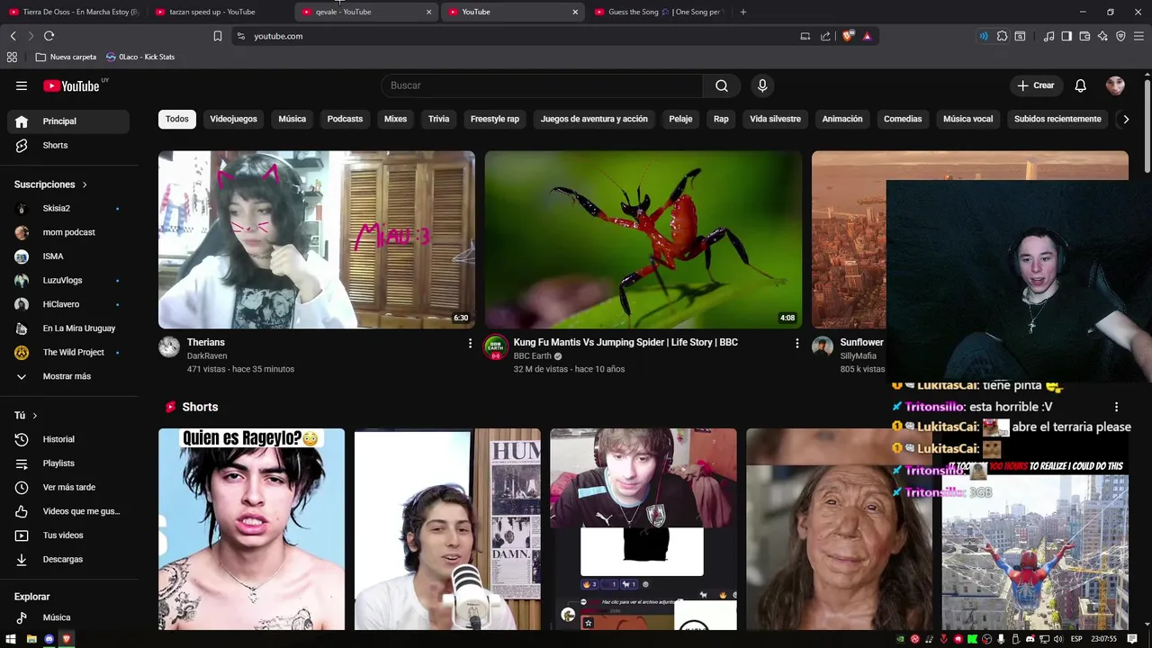Select the Música filter chip
The width and height of the screenshot is (1152, 648).
(292, 119)
